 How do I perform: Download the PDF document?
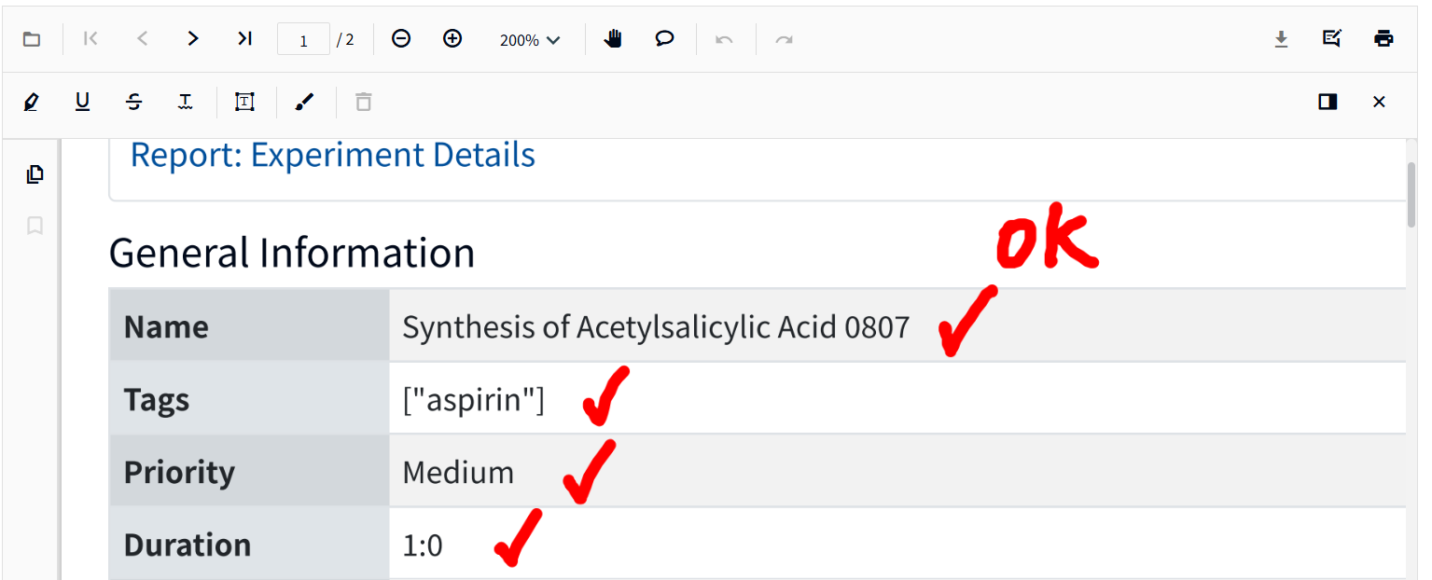pyautogui.click(x=1281, y=38)
